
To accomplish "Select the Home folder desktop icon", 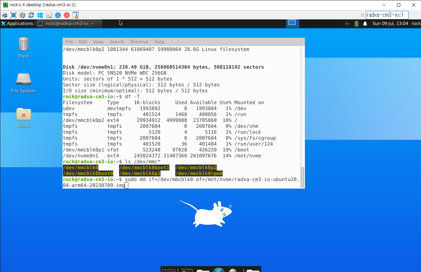I will point(24,118).
